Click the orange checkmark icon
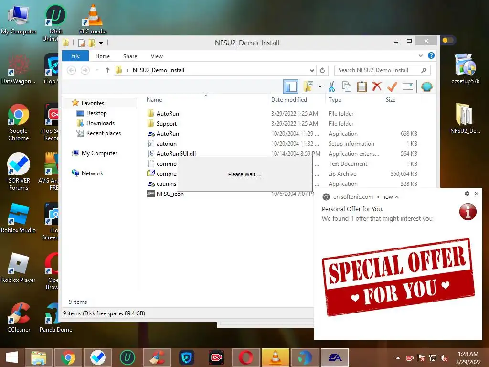The width and height of the screenshot is (489, 367). coord(392,86)
